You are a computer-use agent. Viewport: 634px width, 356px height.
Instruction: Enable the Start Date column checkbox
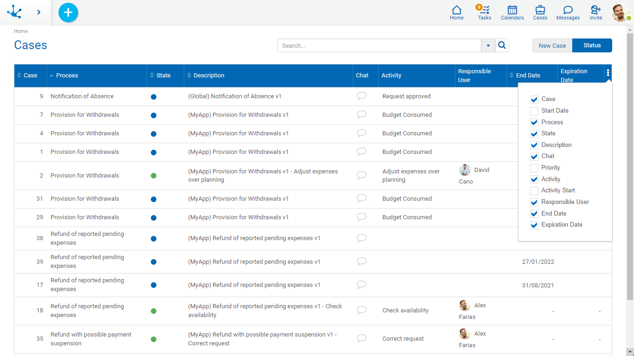click(534, 111)
